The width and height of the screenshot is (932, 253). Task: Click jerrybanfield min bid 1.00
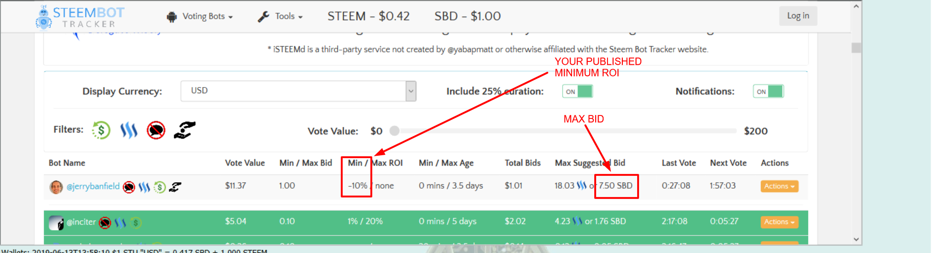pos(287,186)
